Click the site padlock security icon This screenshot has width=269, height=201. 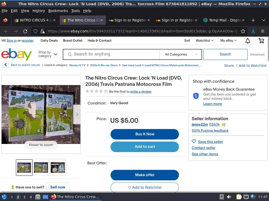tap(43, 31)
